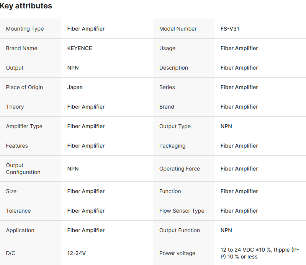
Task: Click the Power voltage label
Action: pyautogui.click(x=177, y=253)
